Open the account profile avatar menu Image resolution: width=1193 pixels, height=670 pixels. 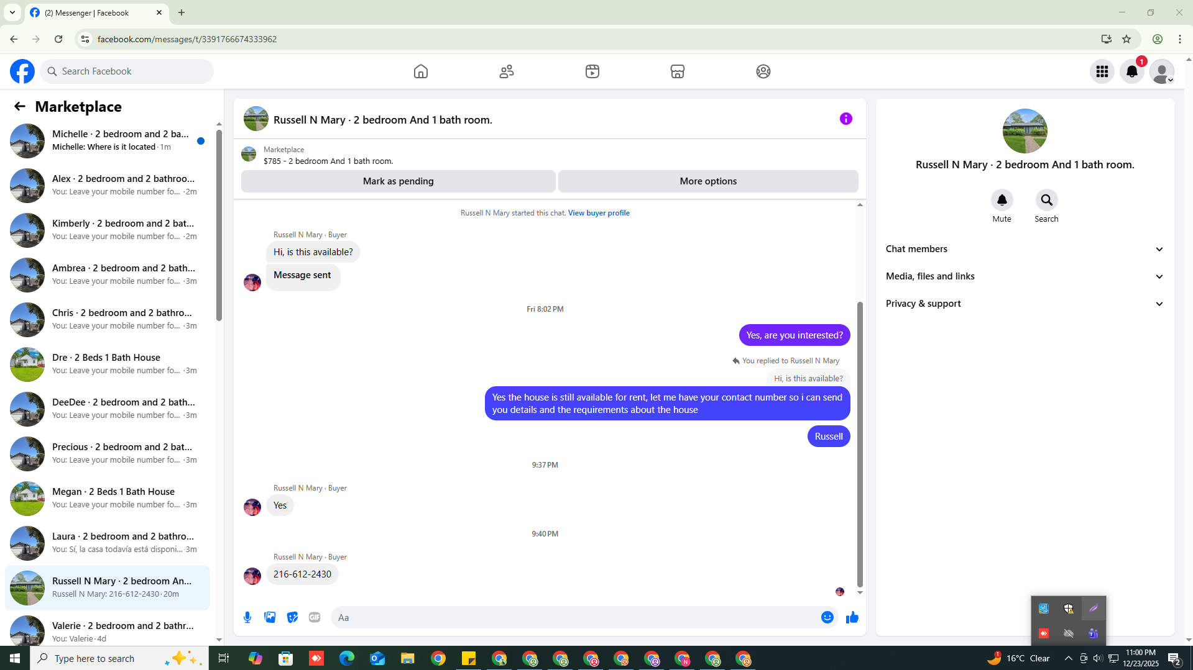click(x=1162, y=71)
